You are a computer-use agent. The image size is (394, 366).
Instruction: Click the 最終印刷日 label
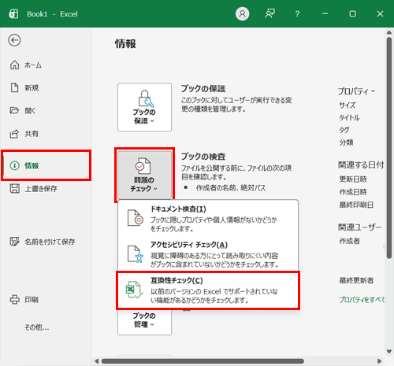[x=356, y=205]
